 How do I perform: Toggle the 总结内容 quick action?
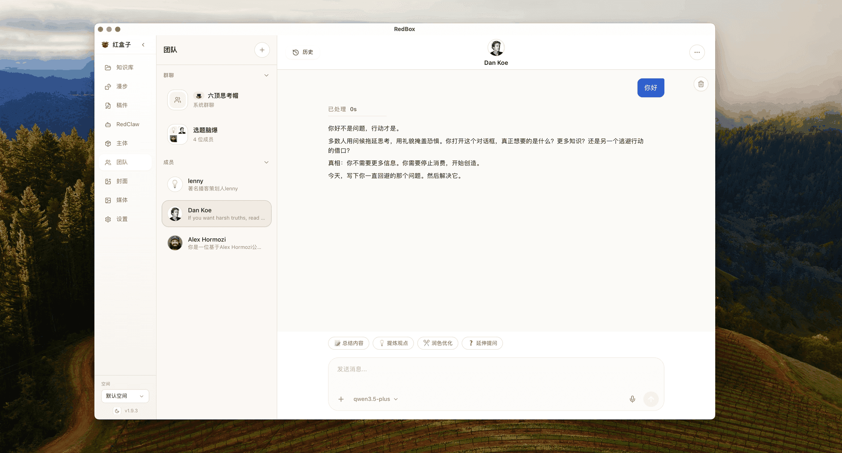(348, 343)
